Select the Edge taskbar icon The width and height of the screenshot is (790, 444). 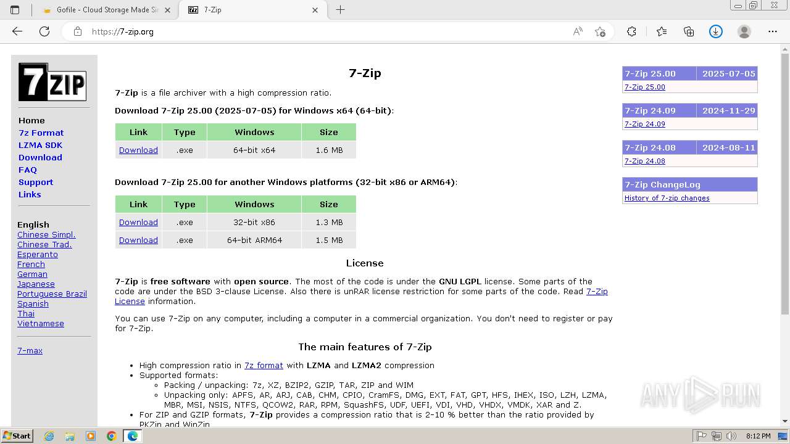coord(133,436)
